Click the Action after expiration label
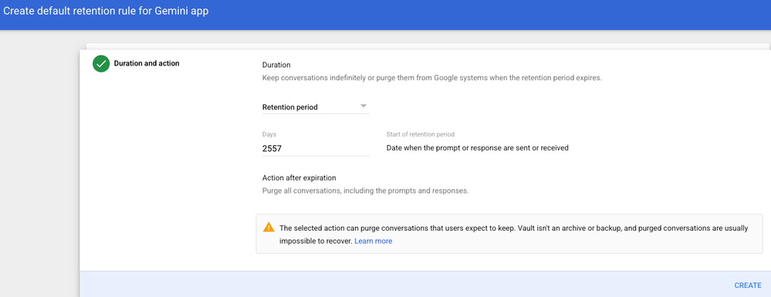Viewport: 771px width, 297px height. 299,177
